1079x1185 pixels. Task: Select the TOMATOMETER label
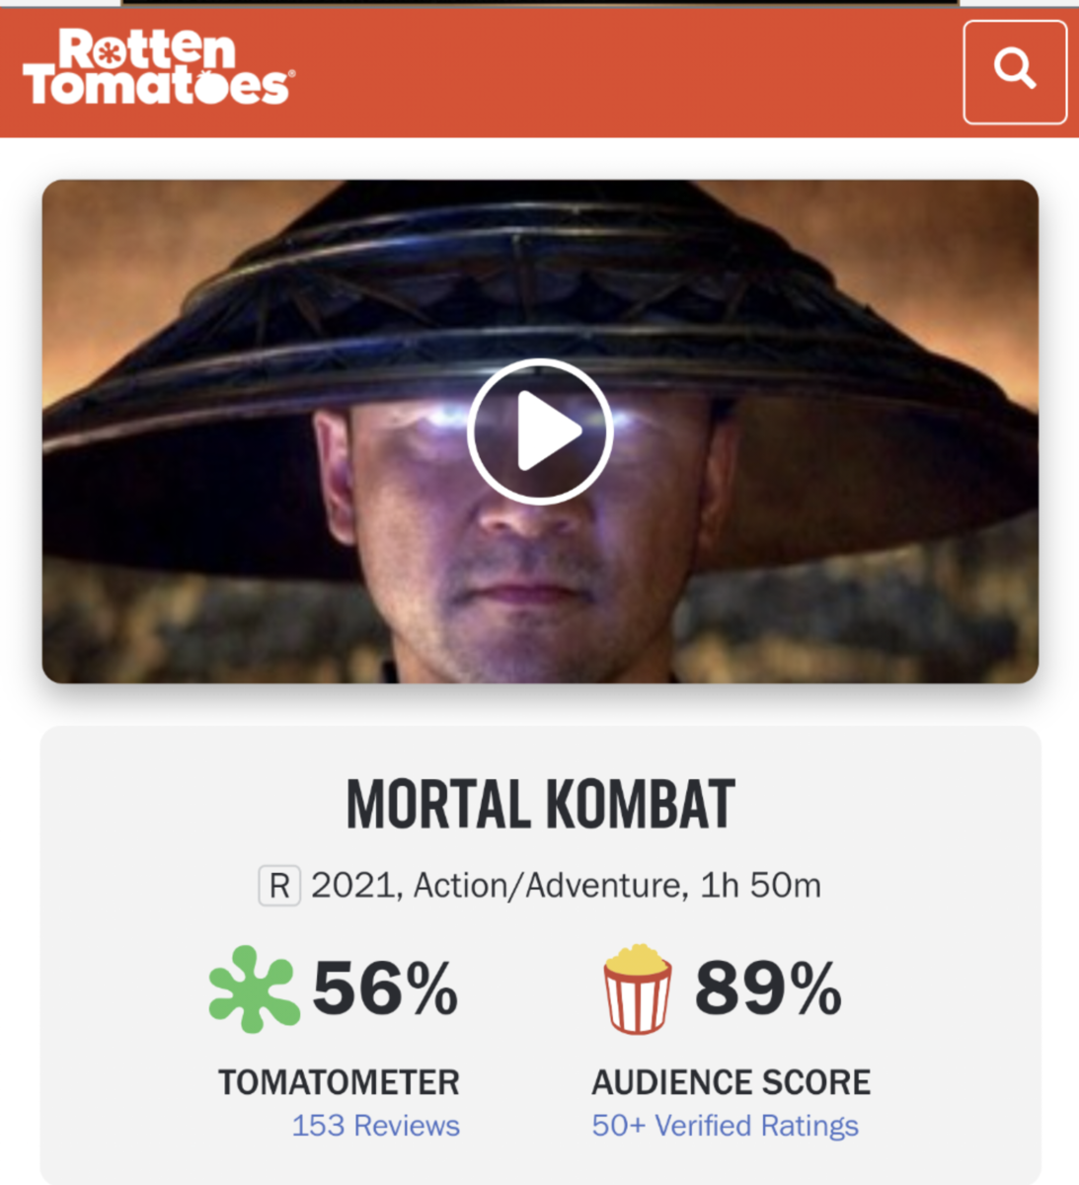[339, 1082]
